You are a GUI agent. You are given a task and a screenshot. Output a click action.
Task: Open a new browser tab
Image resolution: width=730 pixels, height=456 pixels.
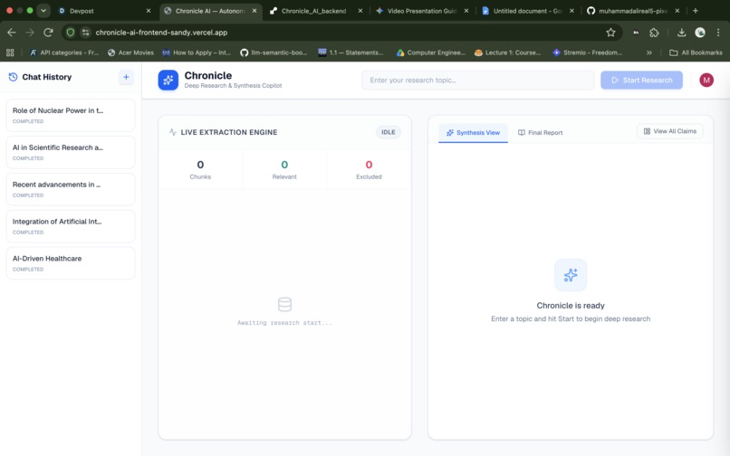(x=695, y=11)
